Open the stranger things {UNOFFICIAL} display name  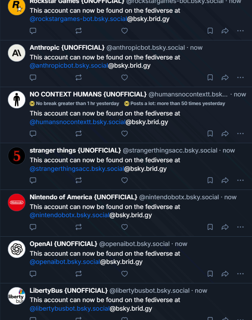click(75, 150)
